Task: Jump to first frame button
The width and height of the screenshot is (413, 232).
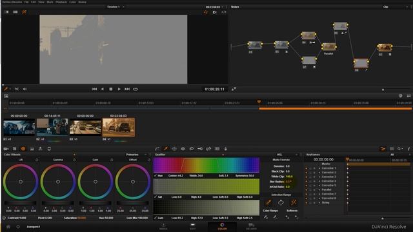Action: (x=94, y=89)
